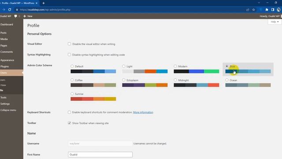Click the Default scheme color palette
Screen dimensions: 282x159
point(93,72)
